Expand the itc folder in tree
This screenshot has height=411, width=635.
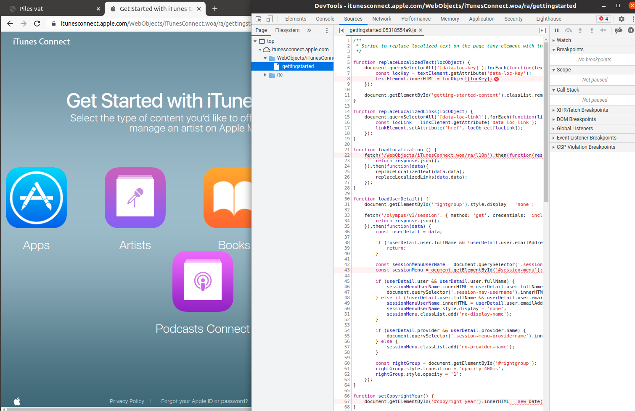click(x=265, y=75)
